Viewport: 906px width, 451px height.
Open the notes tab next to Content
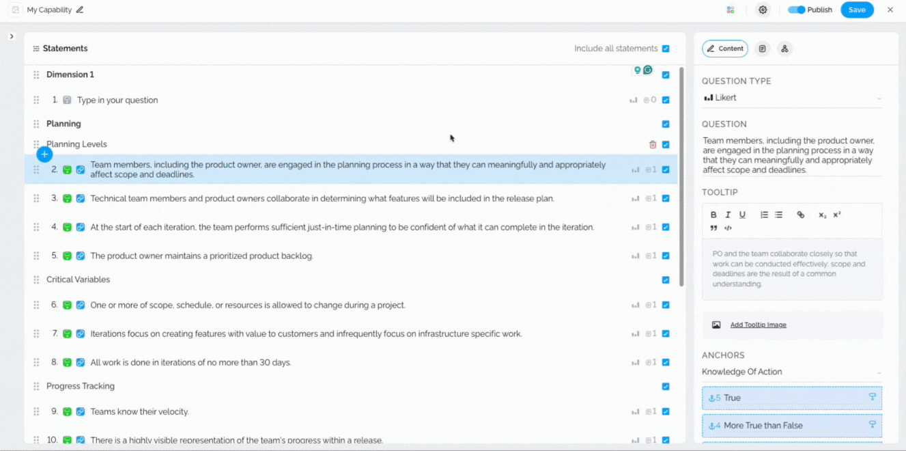[763, 49]
